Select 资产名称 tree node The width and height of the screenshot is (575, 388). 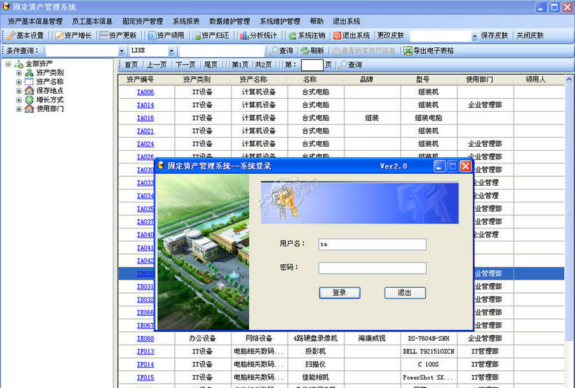[x=50, y=82]
